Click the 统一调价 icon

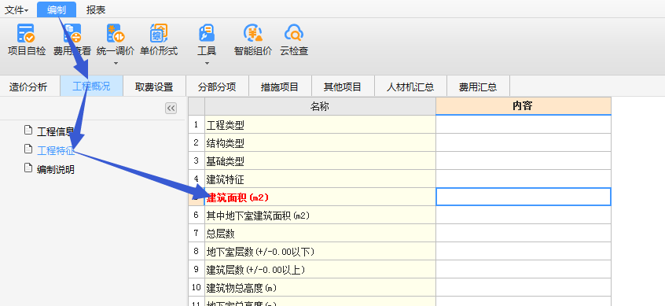click(x=116, y=33)
